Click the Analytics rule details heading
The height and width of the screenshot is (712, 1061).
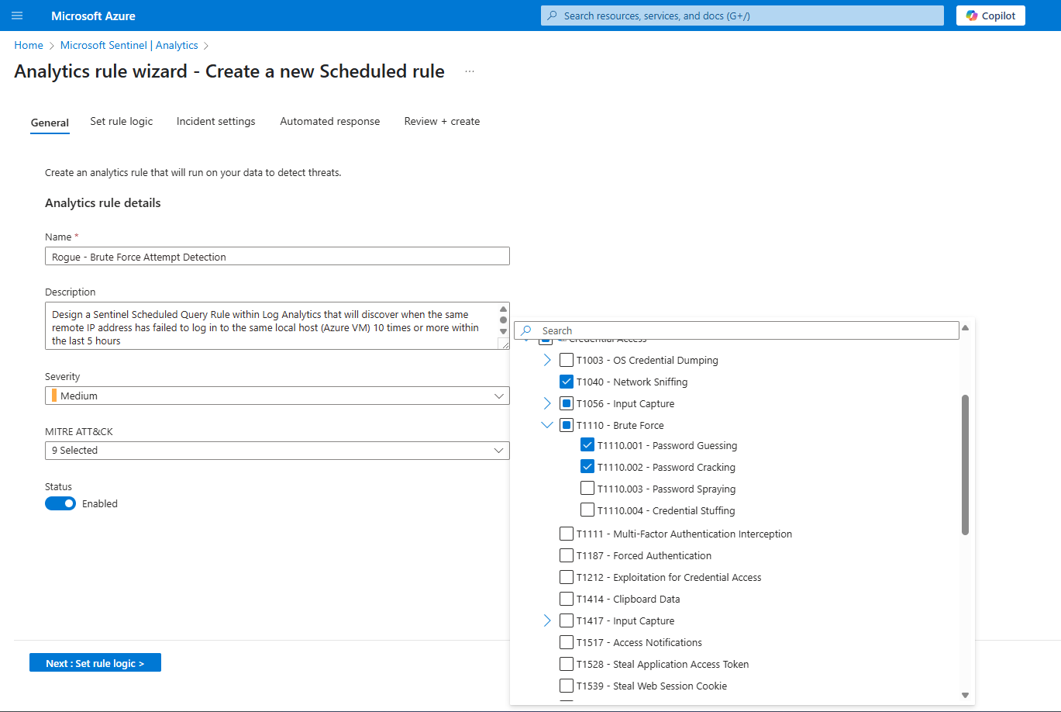click(x=103, y=203)
